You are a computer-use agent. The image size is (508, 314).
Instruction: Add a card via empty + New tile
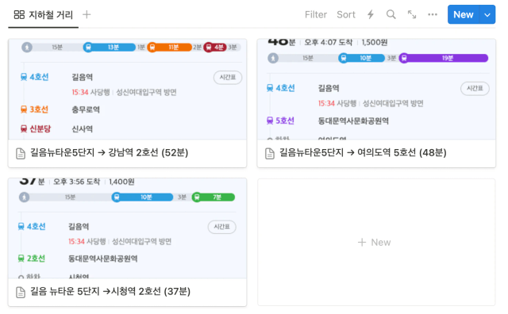[376, 242]
